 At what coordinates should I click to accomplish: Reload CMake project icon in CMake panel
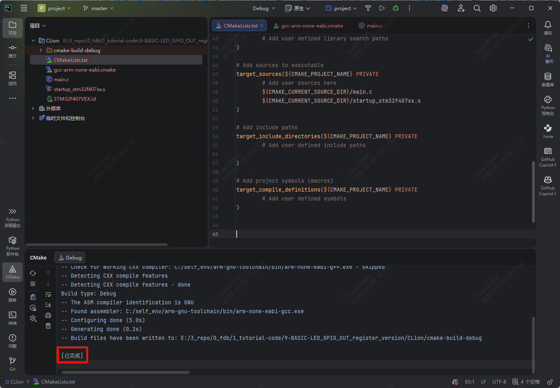coord(33,273)
